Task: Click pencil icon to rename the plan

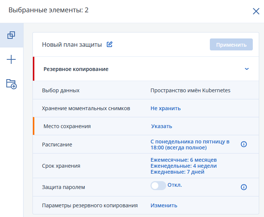Action: [109, 44]
